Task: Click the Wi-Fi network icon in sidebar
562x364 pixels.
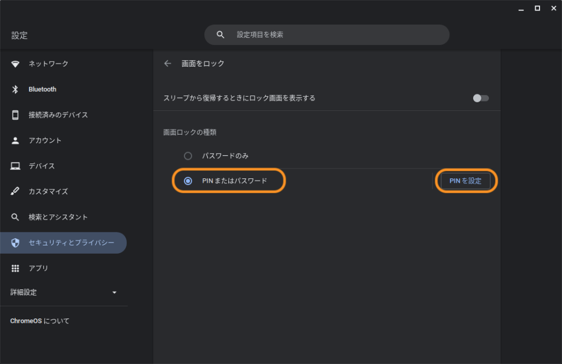Action: [15, 64]
